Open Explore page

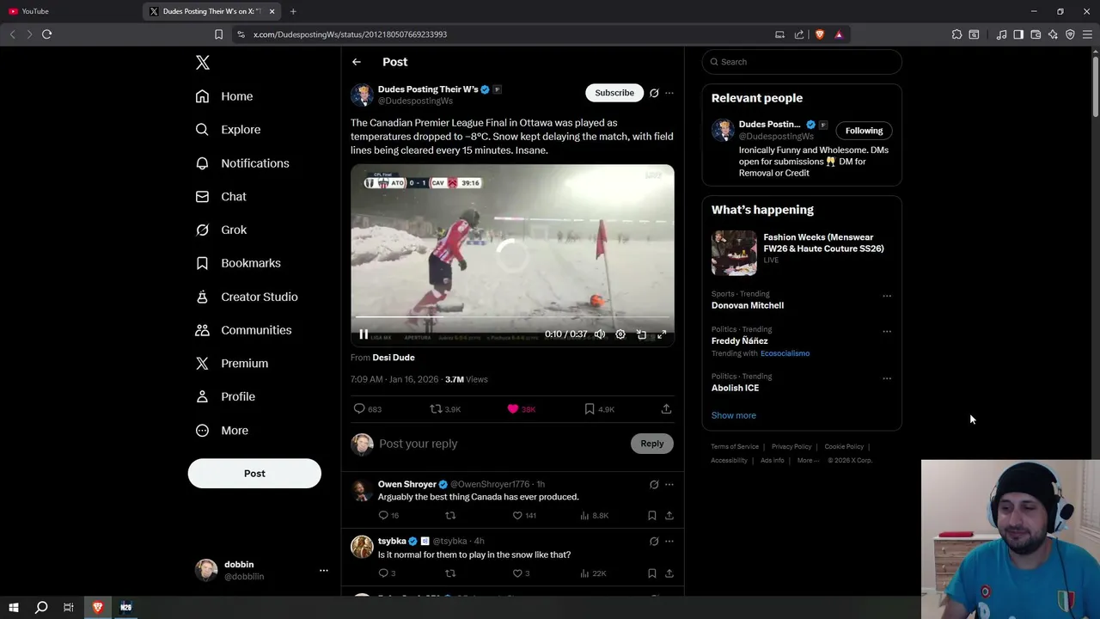coord(228,130)
